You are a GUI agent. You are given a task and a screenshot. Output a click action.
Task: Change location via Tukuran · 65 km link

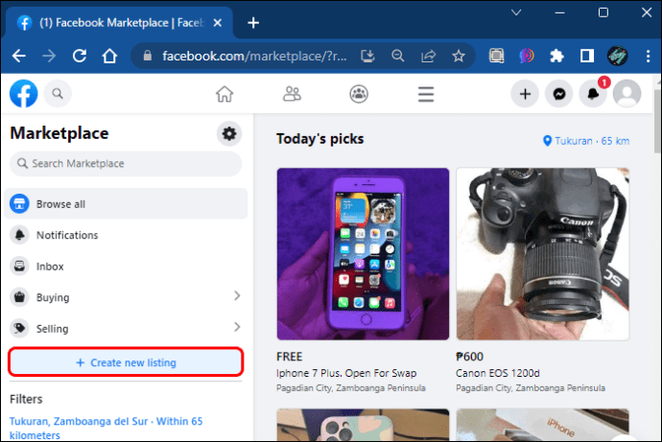click(x=586, y=141)
